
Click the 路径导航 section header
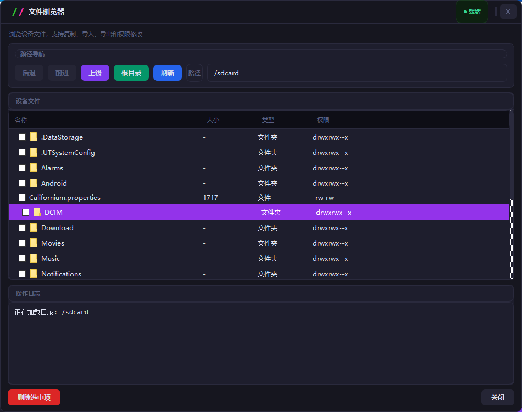tap(32, 54)
